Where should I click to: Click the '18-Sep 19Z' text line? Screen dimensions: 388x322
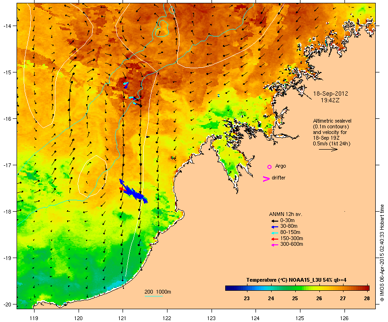326,138
